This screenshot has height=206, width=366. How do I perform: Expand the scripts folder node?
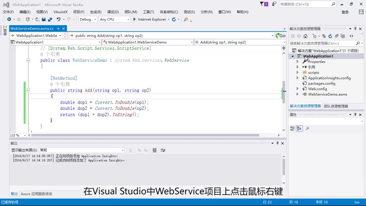click(297, 72)
